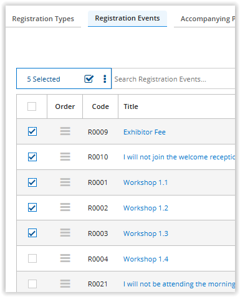Screen dimensions: 240x297
Task: Click the reorder handle for Workshop 1.1
Action: coord(65,182)
